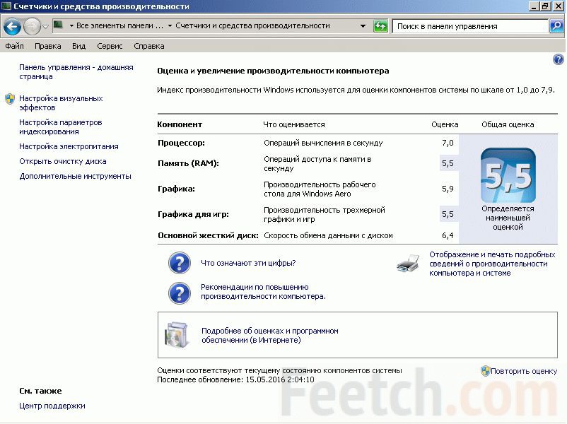Screen dimensions: 567x424
Task: Refresh the page with green arrows icon
Action: (380, 26)
